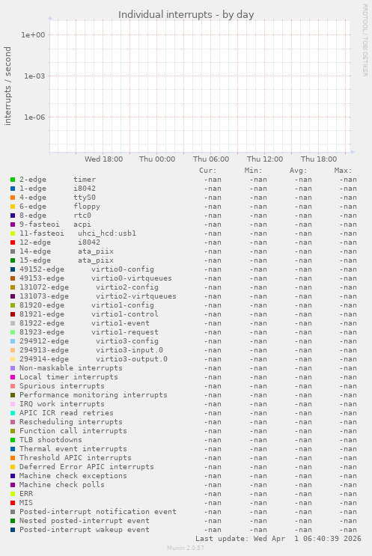Click the Max: column header
This screenshot has width=372, height=556.
point(343,171)
